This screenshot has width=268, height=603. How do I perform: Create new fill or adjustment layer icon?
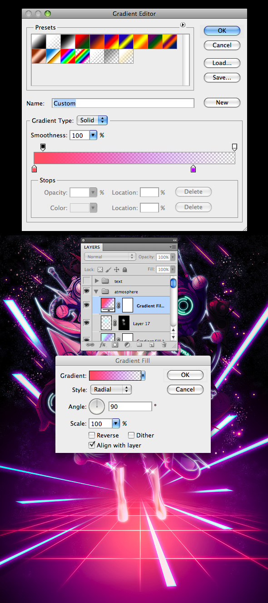point(127,345)
